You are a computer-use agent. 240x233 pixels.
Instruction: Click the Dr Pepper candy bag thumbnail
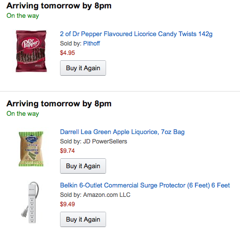tap(31, 51)
